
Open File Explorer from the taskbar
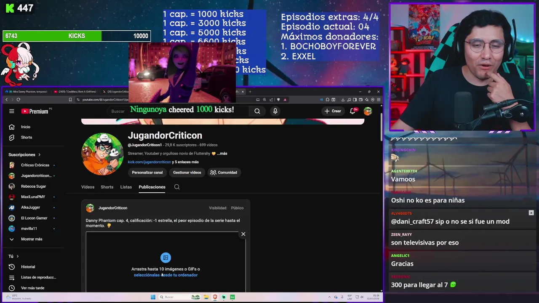[x=206, y=297]
